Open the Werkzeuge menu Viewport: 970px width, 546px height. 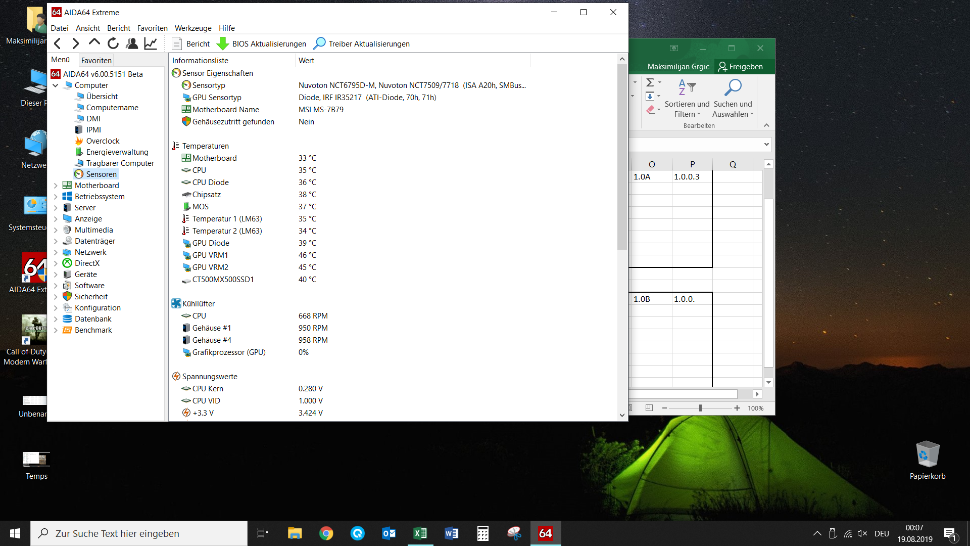pyautogui.click(x=193, y=28)
